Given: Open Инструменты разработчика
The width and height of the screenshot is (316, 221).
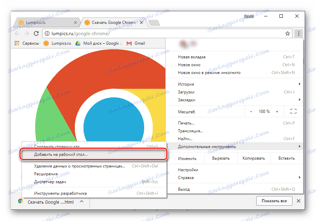Looking at the screenshot, I should (94, 193).
